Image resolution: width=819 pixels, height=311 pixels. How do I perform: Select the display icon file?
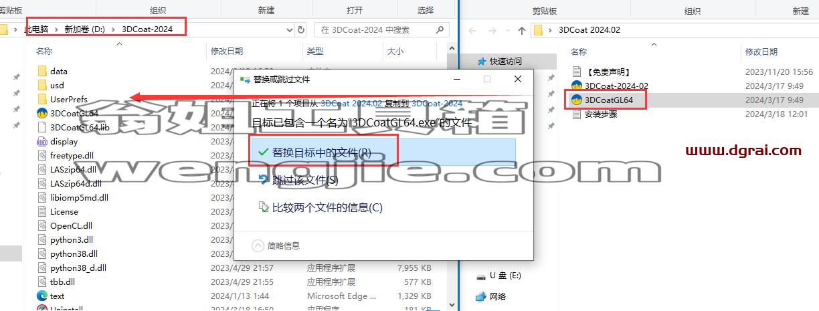tap(42, 141)
